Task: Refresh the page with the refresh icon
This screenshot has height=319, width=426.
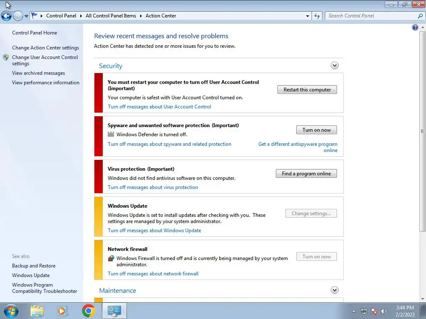Action: [317, 16]
